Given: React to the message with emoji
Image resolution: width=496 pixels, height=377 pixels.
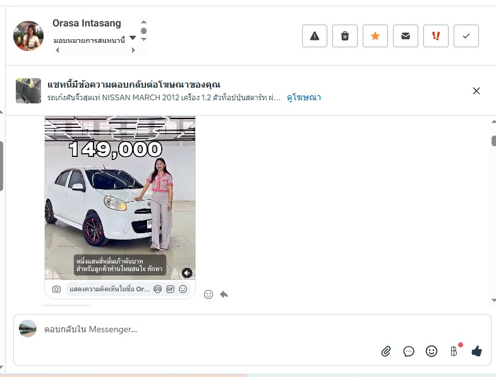Looking at the screenshot, I should (x=209, y=294).
